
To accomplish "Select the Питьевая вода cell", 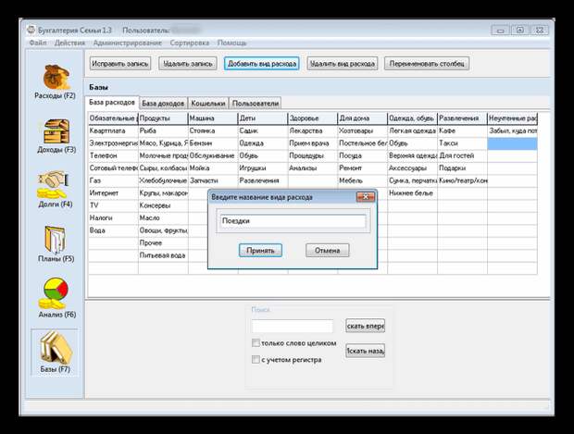I will pos(163,255).
